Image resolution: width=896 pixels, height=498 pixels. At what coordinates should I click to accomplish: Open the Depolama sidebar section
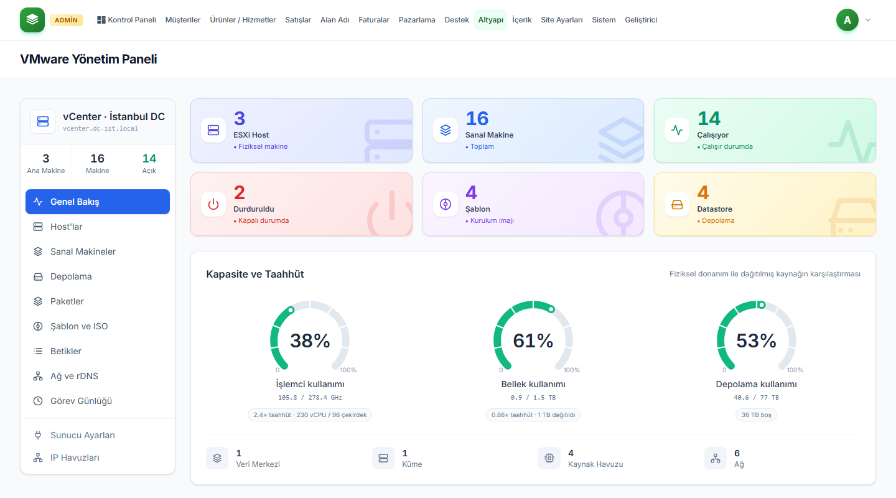click(98, 276)
